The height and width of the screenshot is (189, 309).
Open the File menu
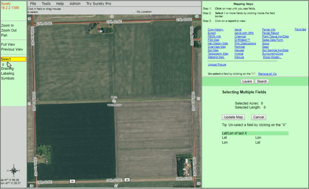(x=33, y=3)
